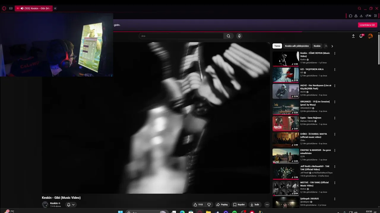Open the YouTube account avatar menu
This screenshot has height=213, width=380.
pos(370,36)
